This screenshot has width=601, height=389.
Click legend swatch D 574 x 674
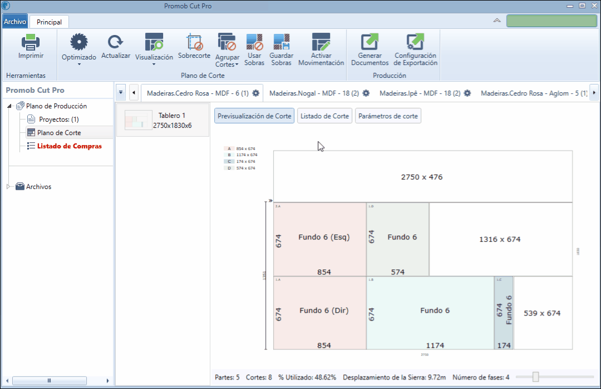coord(229,168)
